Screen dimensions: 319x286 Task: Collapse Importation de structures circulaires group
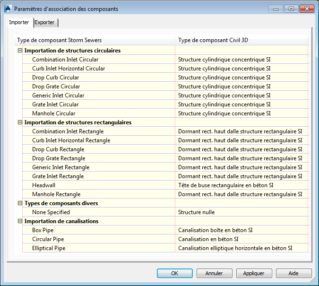20,51
